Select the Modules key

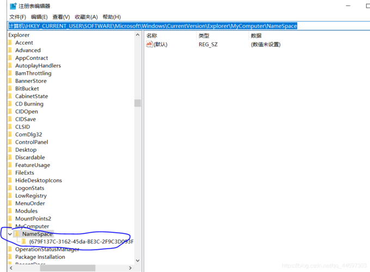[x=27, y=211]
